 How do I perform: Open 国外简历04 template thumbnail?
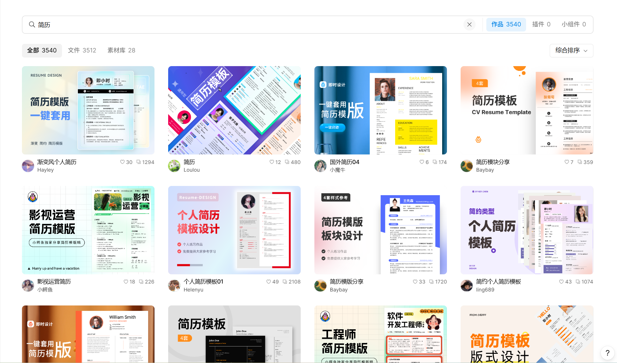pyautogui.click(x=380, y=110)
